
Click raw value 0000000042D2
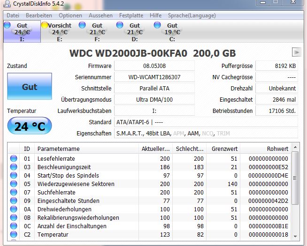coord(269,201)
